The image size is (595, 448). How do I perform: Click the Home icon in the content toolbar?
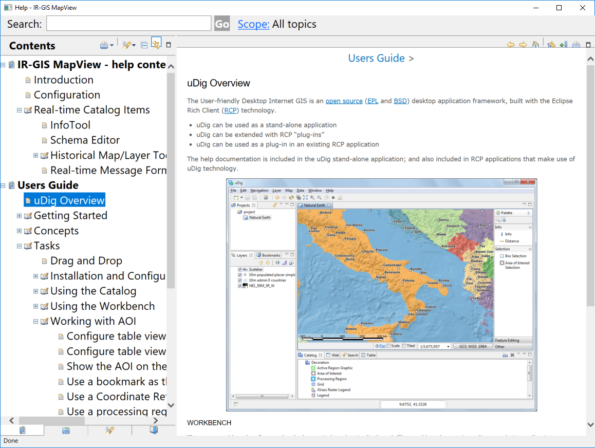coord(535,45)
